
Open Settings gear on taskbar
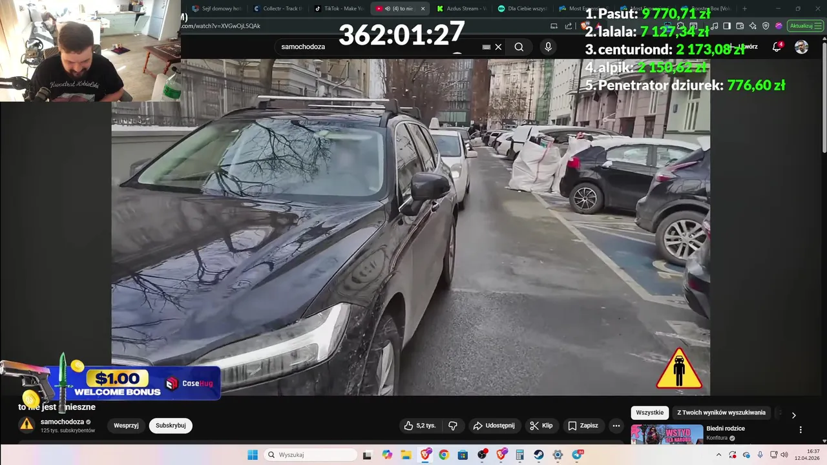(x=558, y=455)
